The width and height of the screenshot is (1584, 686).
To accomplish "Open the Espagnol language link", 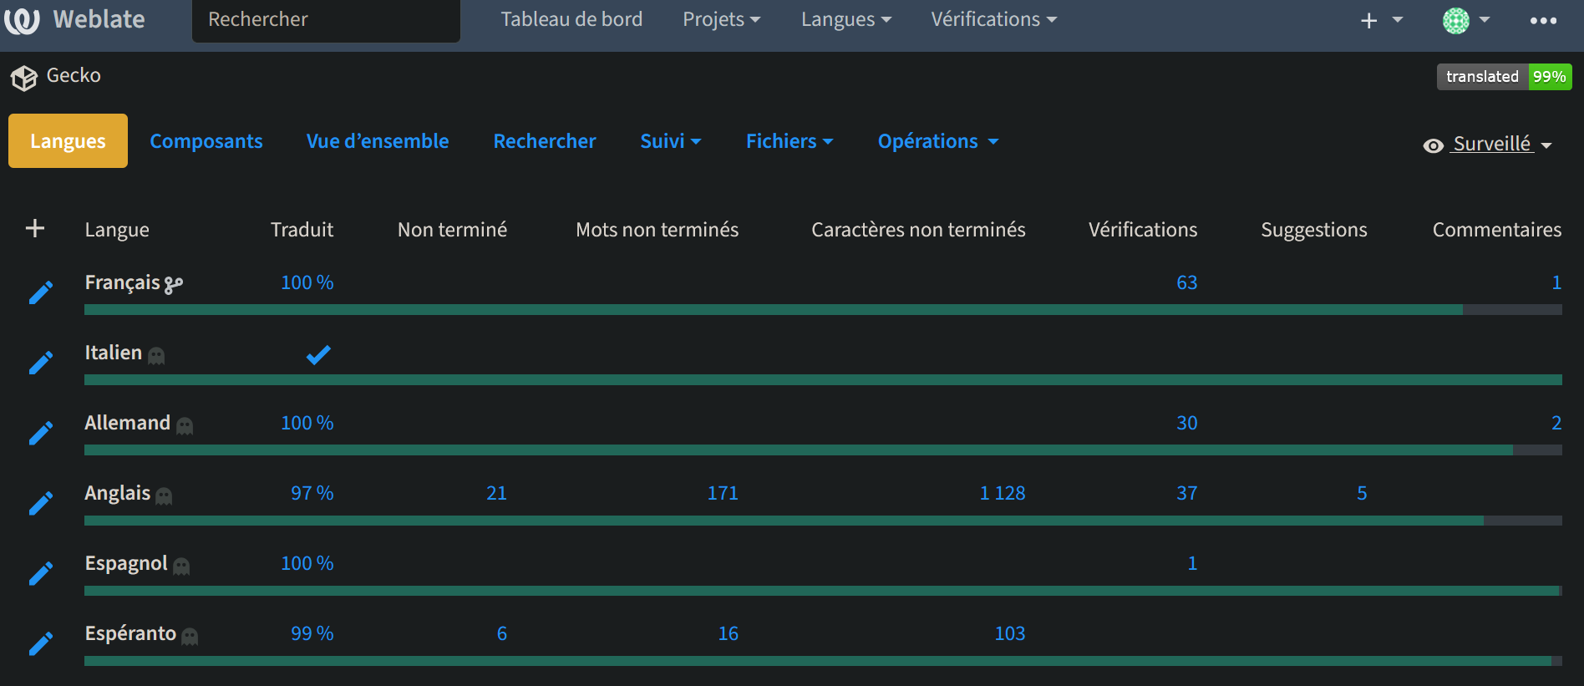I will click(126, 563).
